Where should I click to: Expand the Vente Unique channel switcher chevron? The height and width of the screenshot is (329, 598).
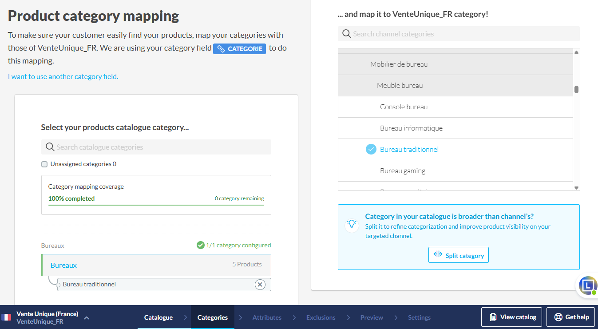pyautogui.click(x=87, y=317)
